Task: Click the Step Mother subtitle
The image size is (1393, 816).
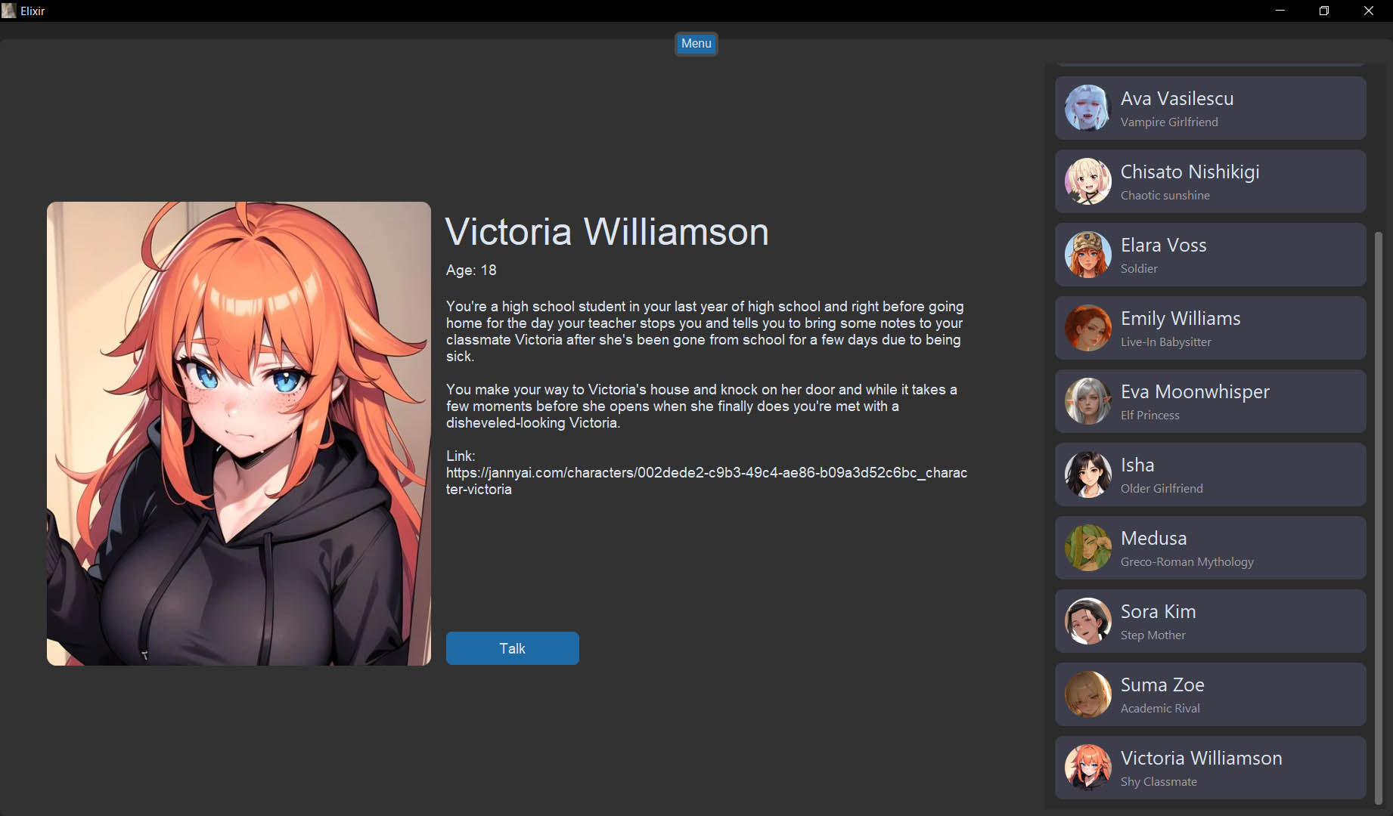Action: 1153,635
